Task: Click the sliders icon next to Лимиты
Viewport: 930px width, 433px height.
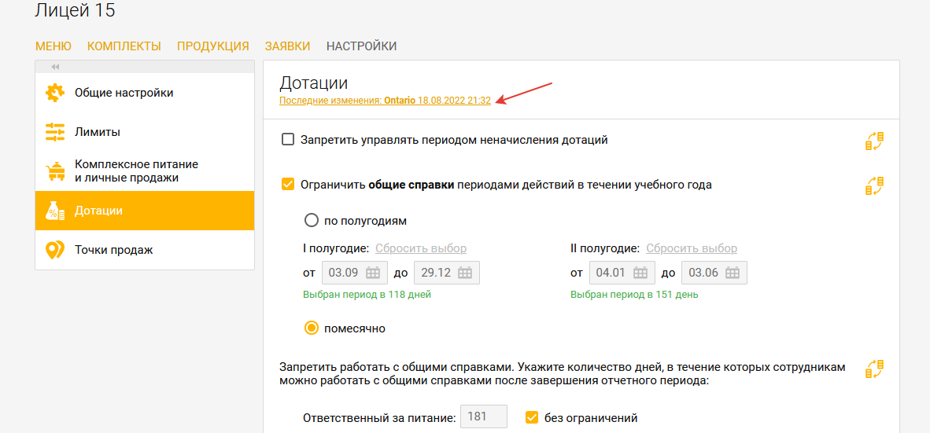Action: point(55,131)
